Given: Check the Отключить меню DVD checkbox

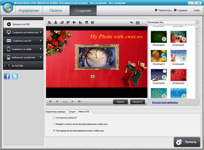Looking at the screenshot, I should tap(54, 118).
